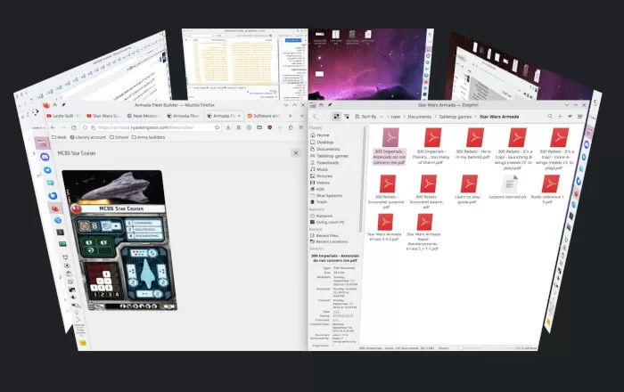Switch Dolphin to icons view mode
The image size is (624, 392).
pyautogui.click(x=336, y=116)
